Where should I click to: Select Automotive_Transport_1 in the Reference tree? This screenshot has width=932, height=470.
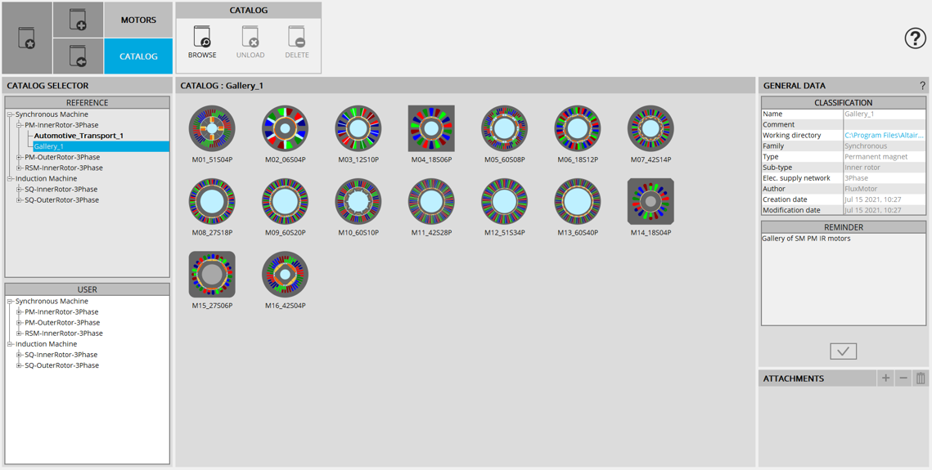(79, 136)
